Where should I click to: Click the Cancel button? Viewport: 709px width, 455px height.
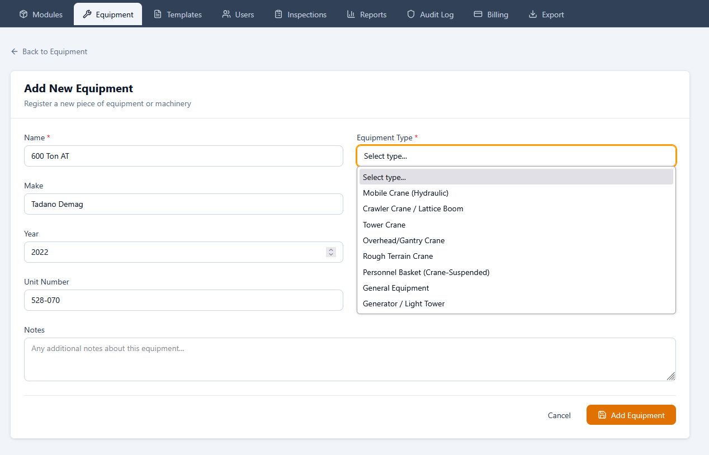tap(559, 415)
